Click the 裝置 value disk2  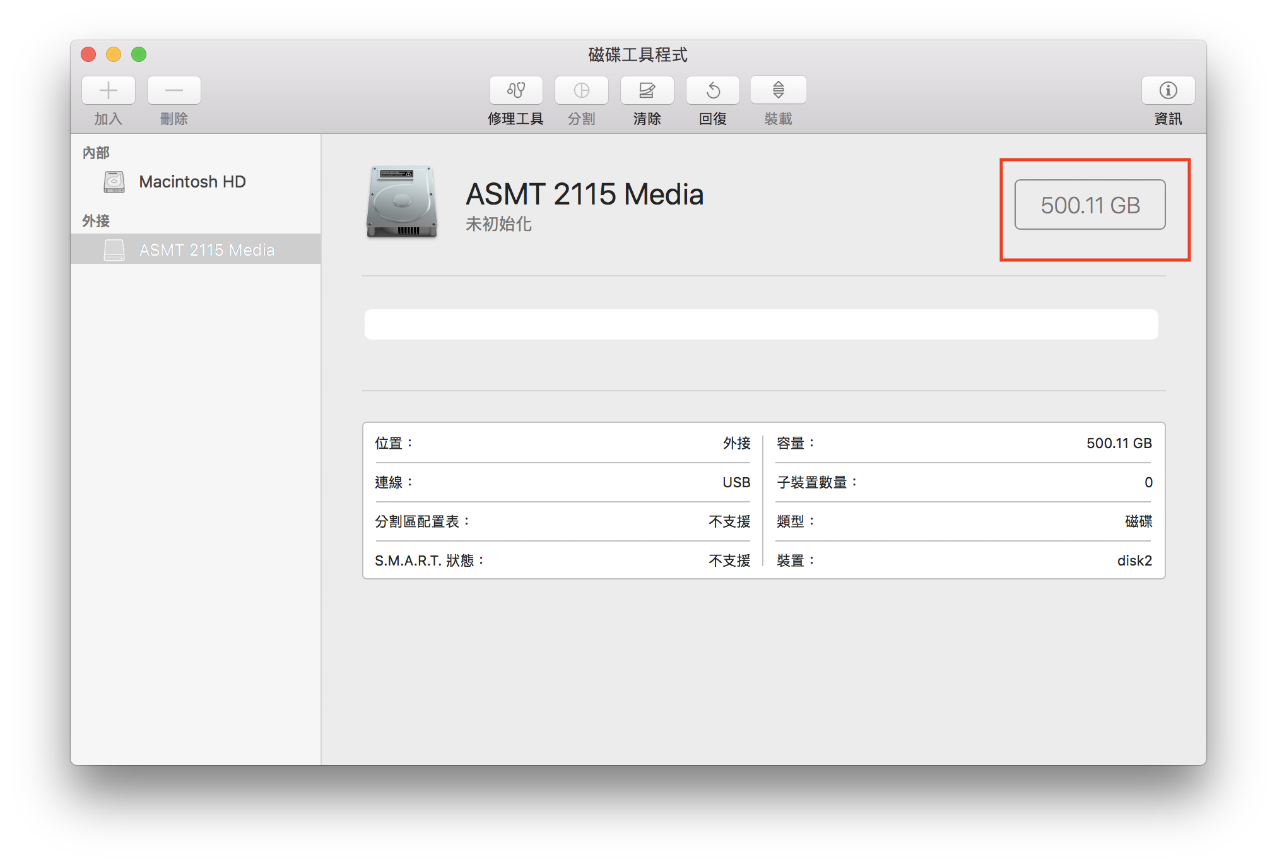tap(1134, 561)
